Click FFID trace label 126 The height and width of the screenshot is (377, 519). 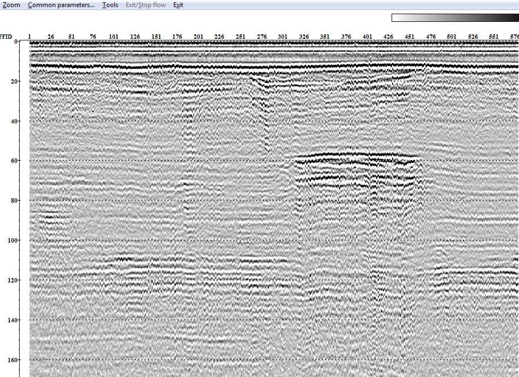point(135,37)
